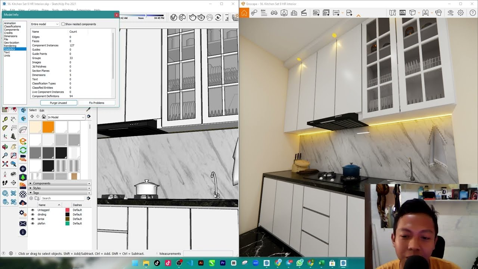Open Enscape binoculars view tool
Viewport: 478px width, 269px height.
point(274,13)
